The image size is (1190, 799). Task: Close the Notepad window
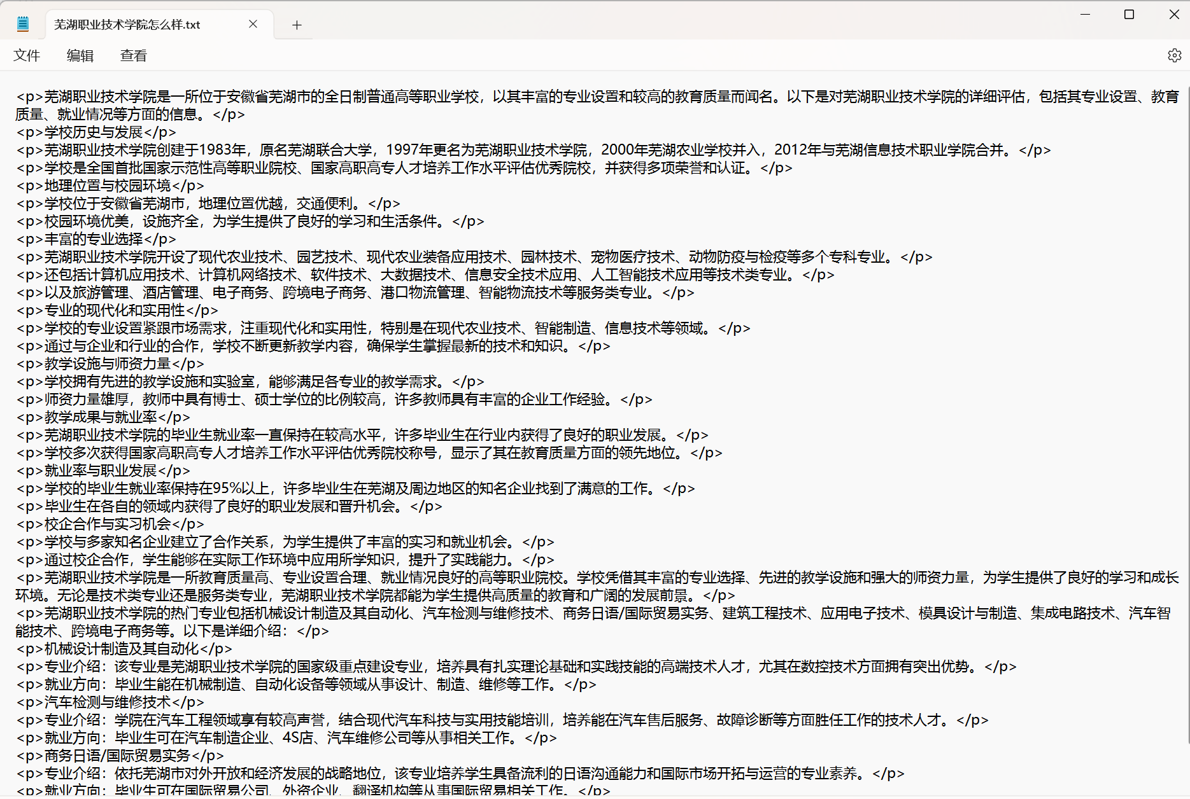1173,14
